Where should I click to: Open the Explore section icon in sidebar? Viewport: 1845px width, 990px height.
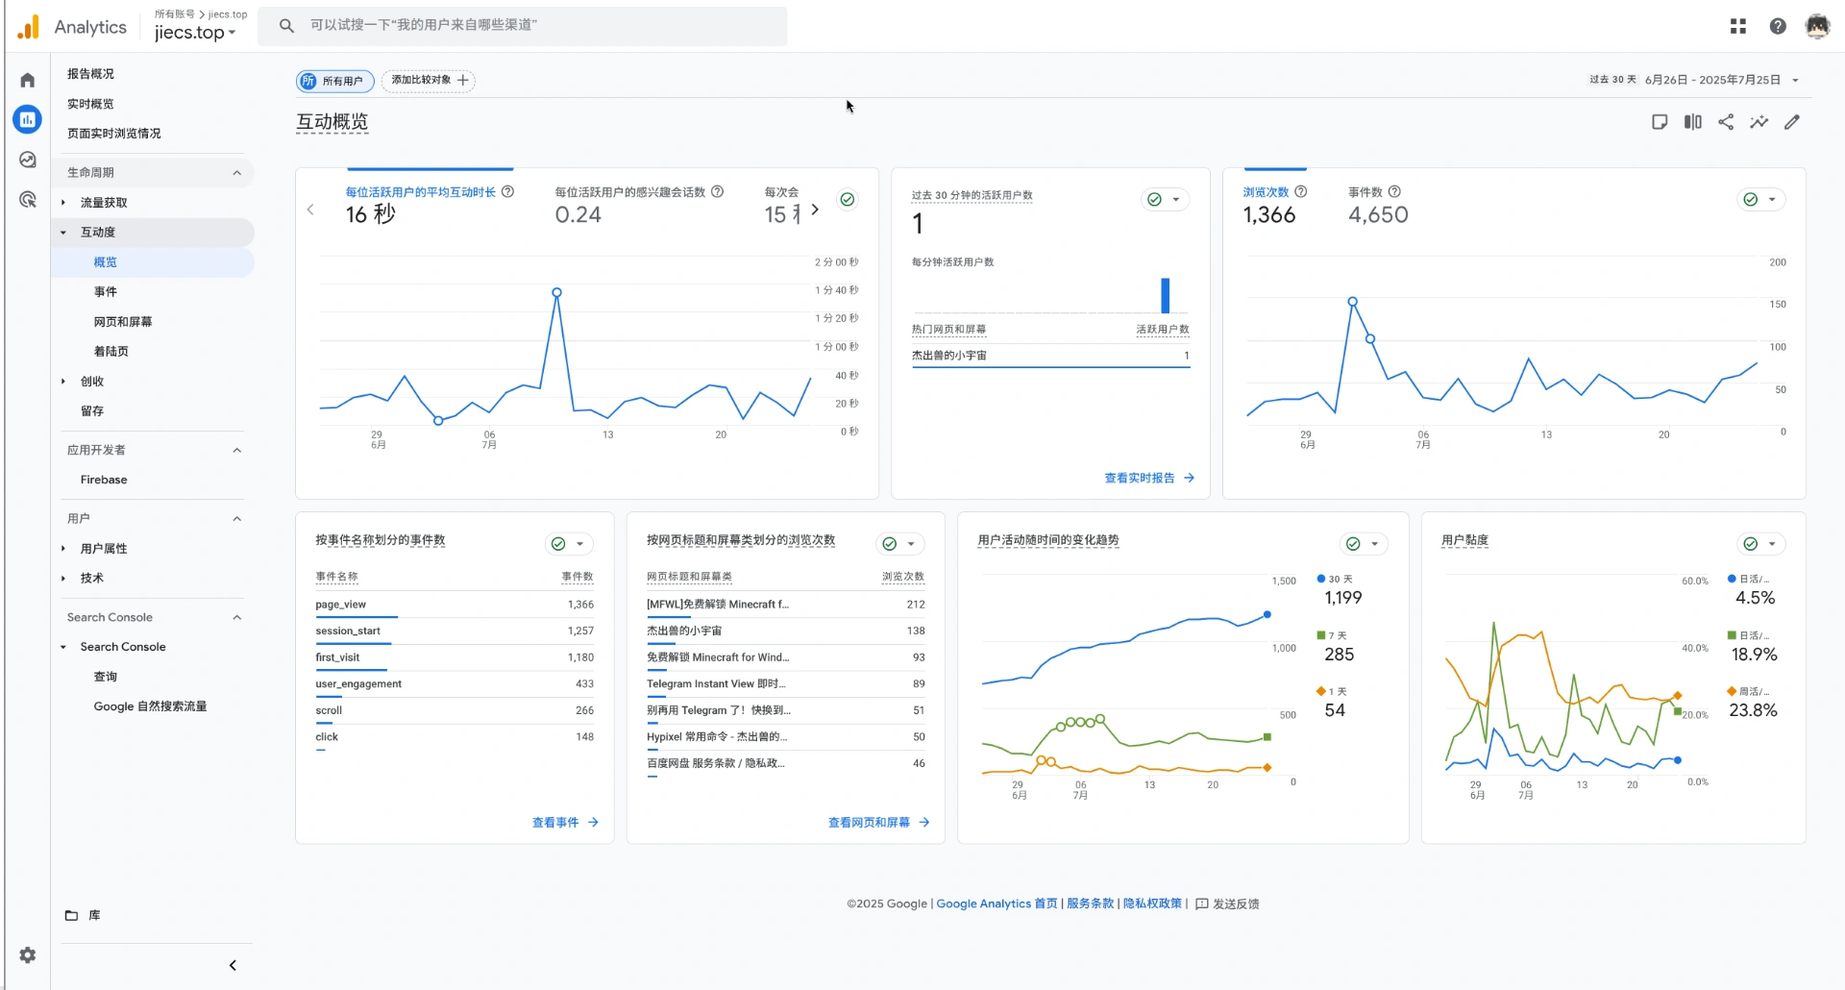point(26,160)
